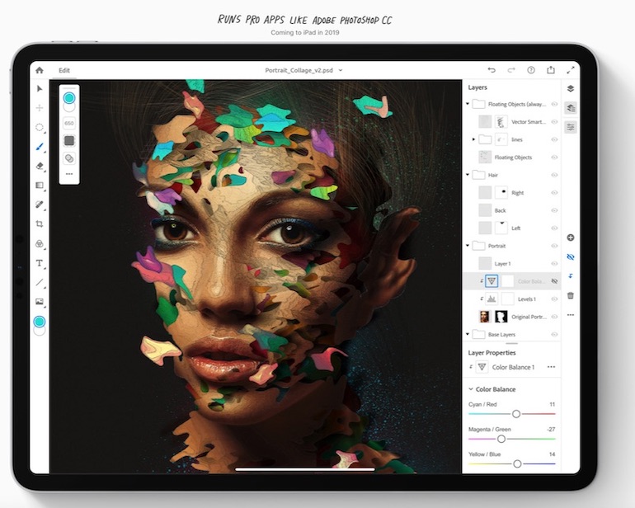Select the Type tool
Screen dimensions: 635x508
click(40, 263)
